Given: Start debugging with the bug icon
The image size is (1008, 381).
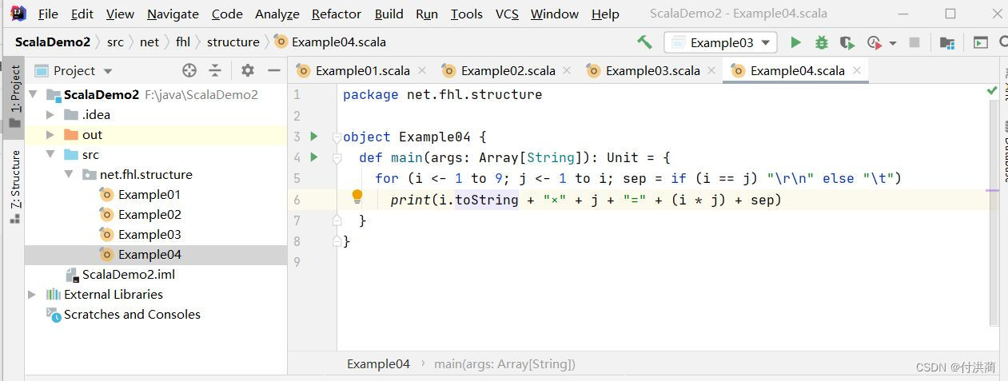Looking at the screenshot, I should click(x=821, y=42).
